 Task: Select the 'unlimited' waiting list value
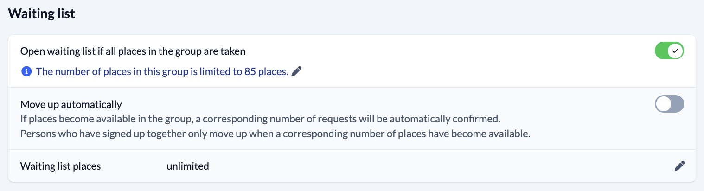click(187, 166)
